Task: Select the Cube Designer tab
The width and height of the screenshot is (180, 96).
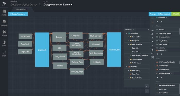Action: (21, 9)
